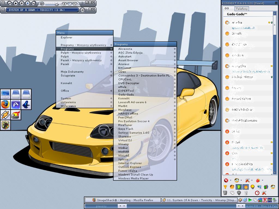Expand the Office submenu
This screenshot has height=209, width=279.
point(84,91)
